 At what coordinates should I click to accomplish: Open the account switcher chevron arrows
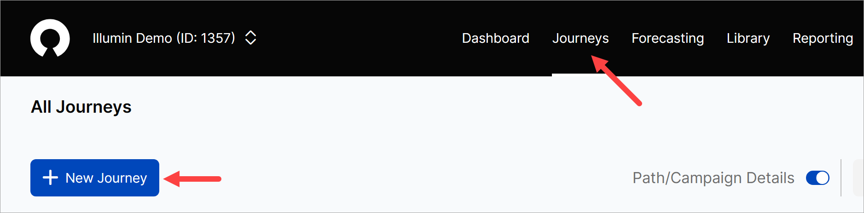250,38
